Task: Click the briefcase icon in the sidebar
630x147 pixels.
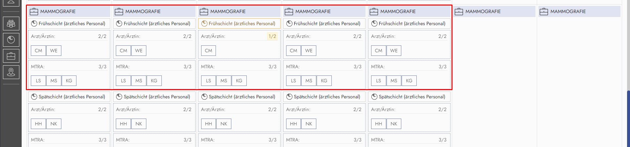Action: coord(11,56)
